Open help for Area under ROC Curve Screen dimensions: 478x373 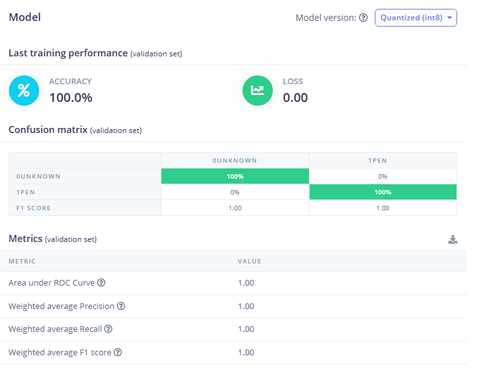click(101, 283)
